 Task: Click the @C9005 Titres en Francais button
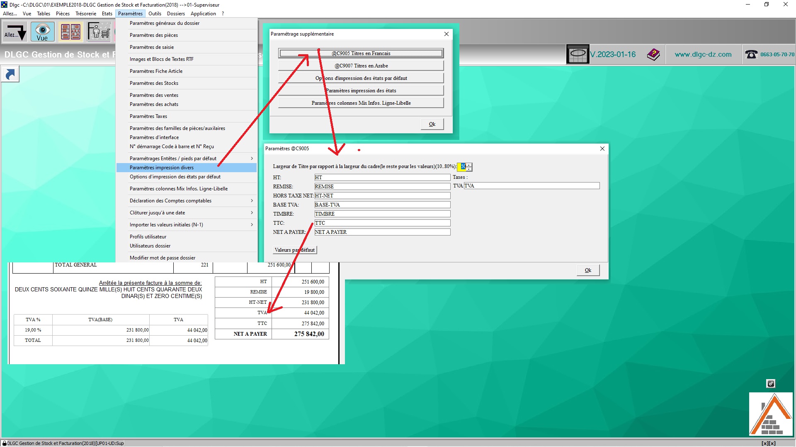361,53
